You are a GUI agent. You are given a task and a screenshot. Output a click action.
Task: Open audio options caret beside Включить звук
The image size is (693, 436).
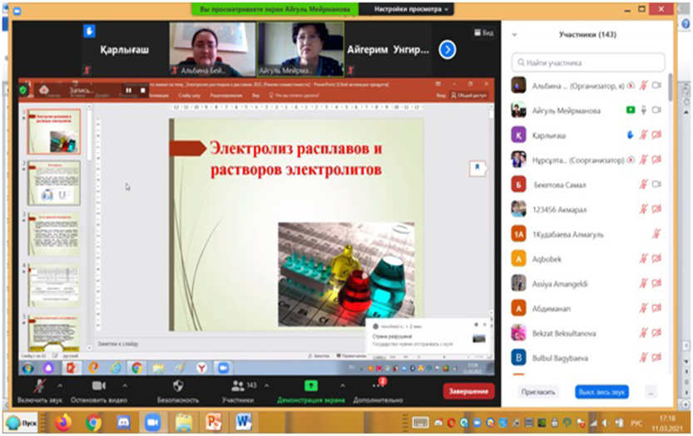(x=60, y=385)
